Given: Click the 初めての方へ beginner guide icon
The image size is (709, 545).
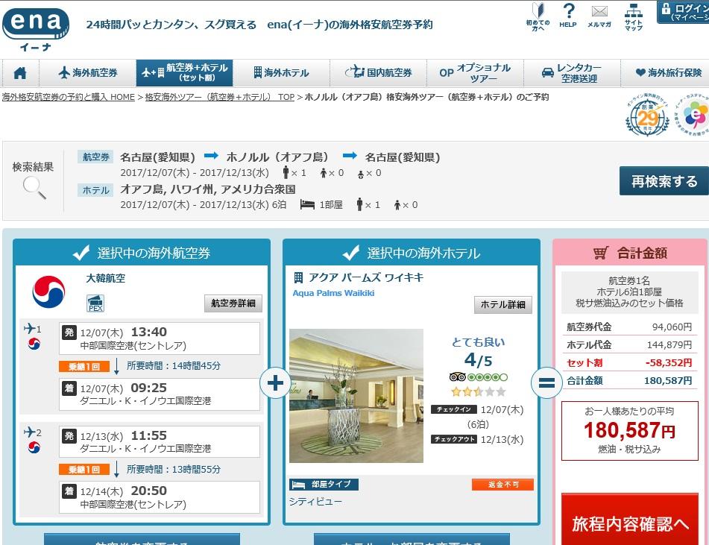Looking at the screenshot, I should click(x=537, y=15).
